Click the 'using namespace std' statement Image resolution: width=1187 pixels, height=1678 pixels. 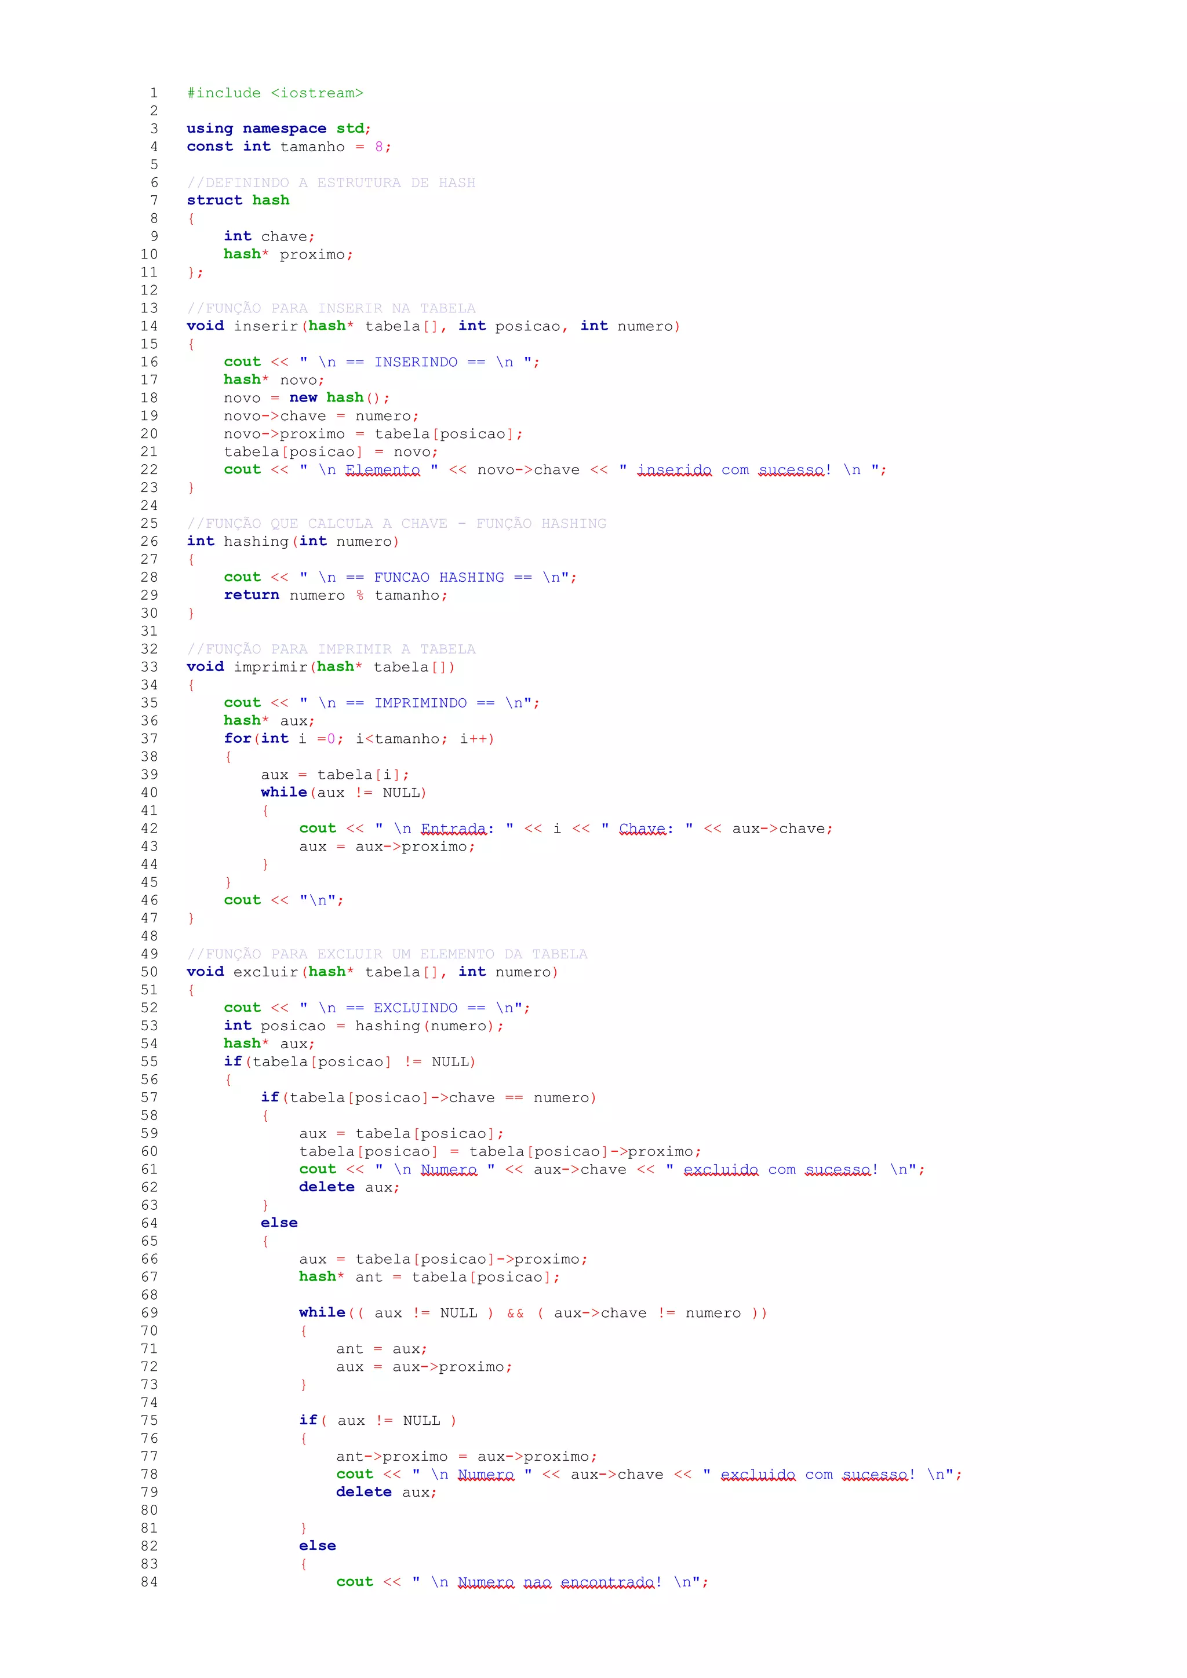point(278,129)
